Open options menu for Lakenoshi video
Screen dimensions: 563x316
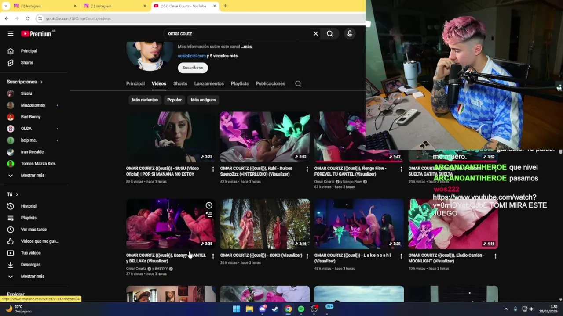pyautogui.click(x=401, y=256)
